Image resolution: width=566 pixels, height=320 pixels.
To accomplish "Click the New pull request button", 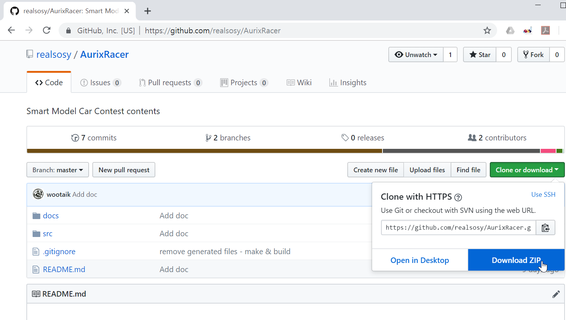I will coord(124,170).
